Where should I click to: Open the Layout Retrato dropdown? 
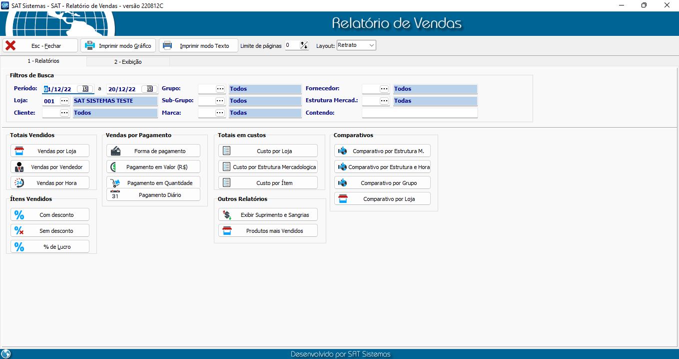point(356,45)
